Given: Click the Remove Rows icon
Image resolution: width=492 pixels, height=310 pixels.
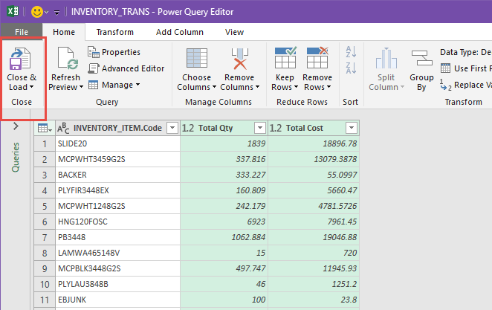Looking at the screenshot, I should point(317,59).
